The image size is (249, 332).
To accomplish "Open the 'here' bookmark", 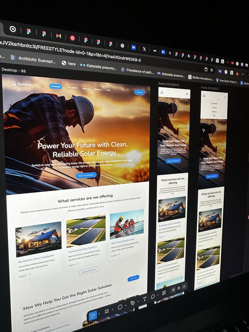I will click(69, 63).
